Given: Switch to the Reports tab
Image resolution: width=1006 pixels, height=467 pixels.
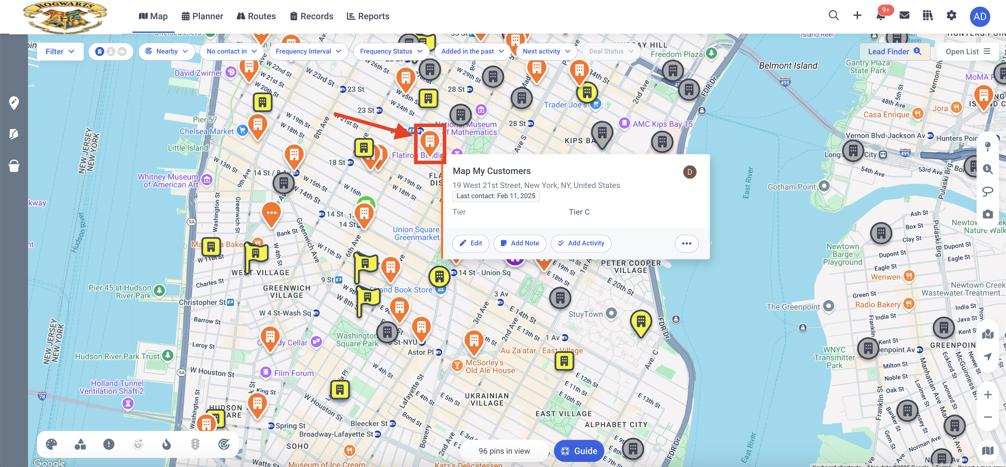Looking at the screenshot, I should coord(368,16).
